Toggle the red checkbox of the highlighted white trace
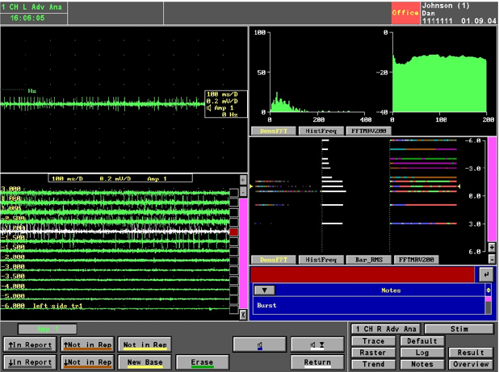Image resolution: width=499 pixels, height=372 pixels. coord(234,232)
